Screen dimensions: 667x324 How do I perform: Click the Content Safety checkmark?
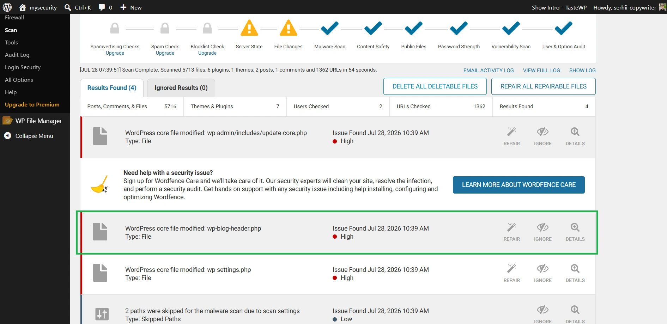pos(373,28)
